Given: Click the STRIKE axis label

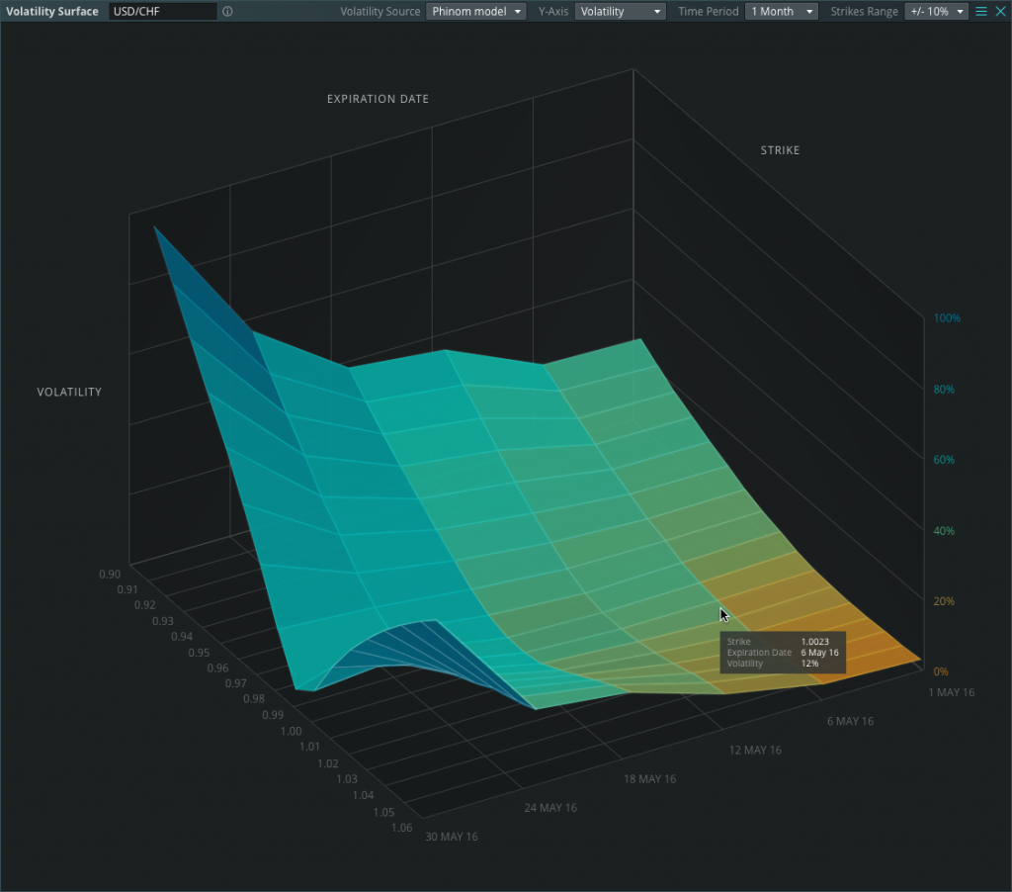Looking at the screenshot, I should pyautogui.click(x=780, y=149).
